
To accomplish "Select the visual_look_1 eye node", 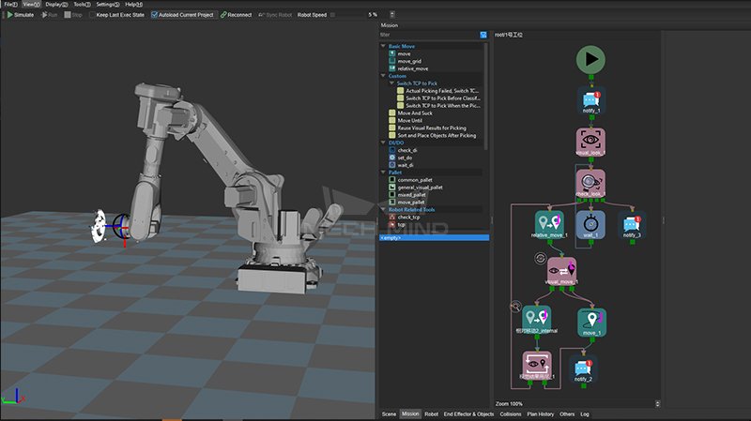I will [x=590, y=141].
